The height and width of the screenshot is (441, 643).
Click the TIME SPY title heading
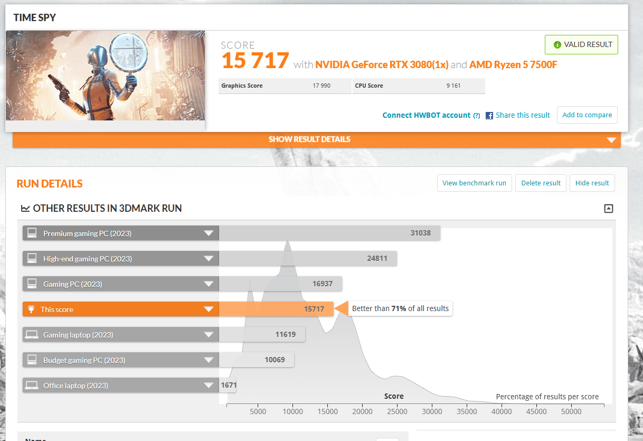pos(35,17)
